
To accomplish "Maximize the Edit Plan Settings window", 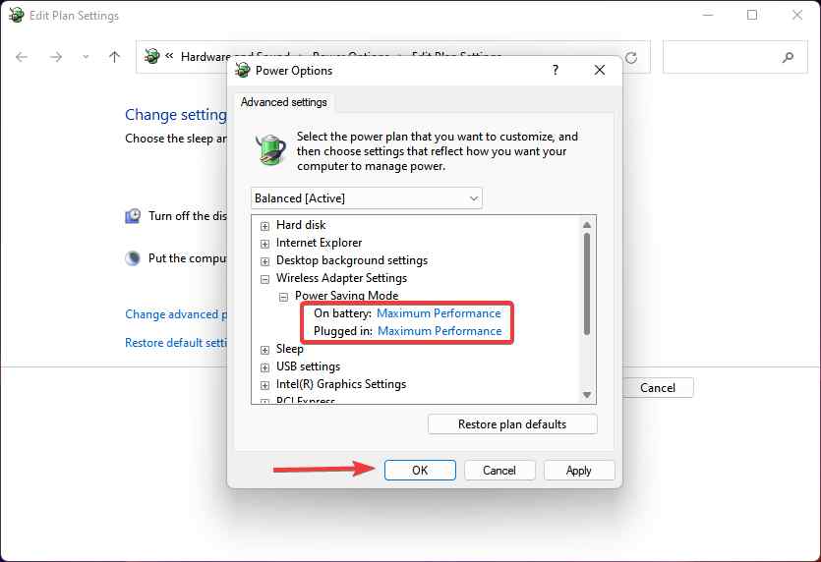I will pyautogui.click(x=752, y=15).
